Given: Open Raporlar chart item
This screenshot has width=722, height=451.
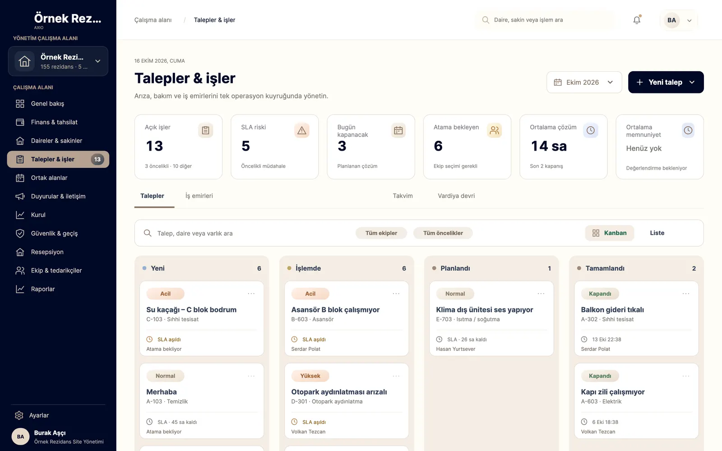Looking at the screenshot, I should coord(58,289).
